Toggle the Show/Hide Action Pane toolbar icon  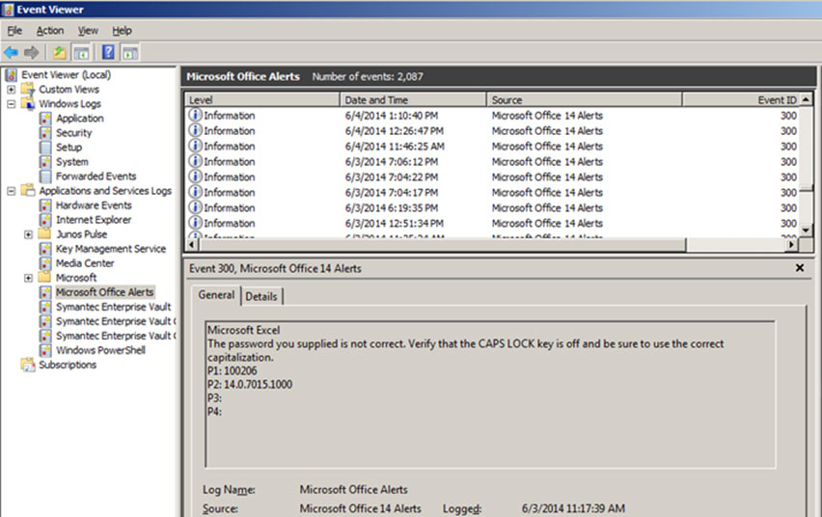(129, 52)
